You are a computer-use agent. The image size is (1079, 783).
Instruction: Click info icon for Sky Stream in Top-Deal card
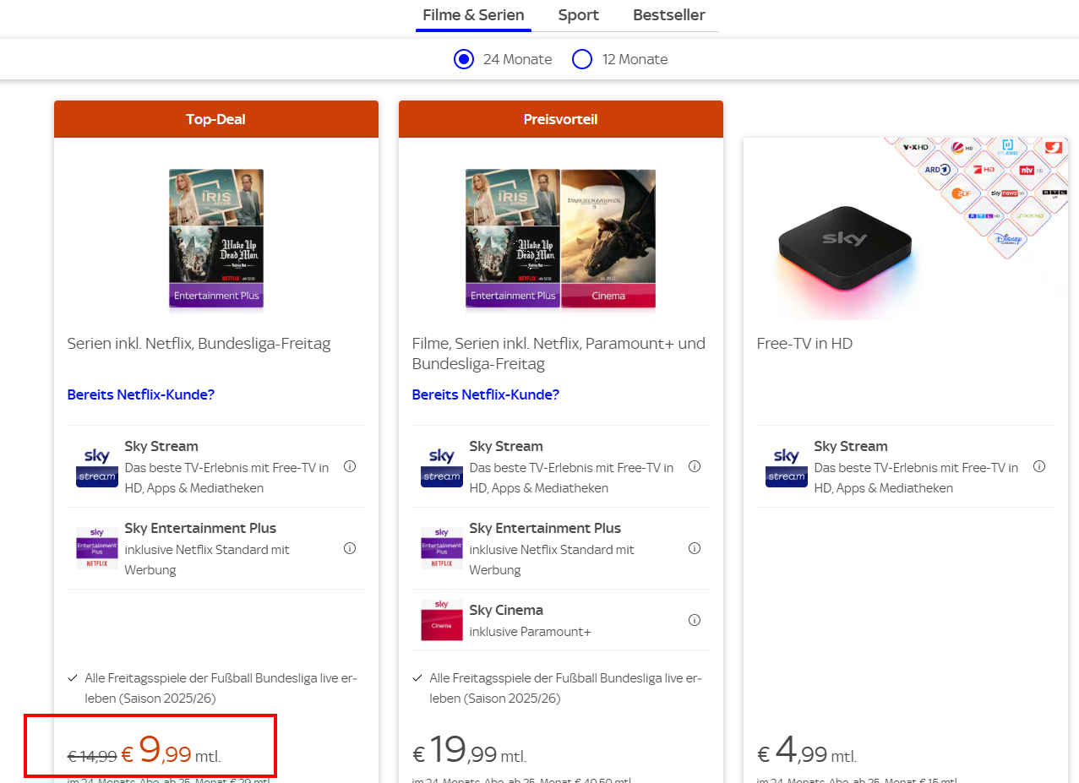[350, 466]
